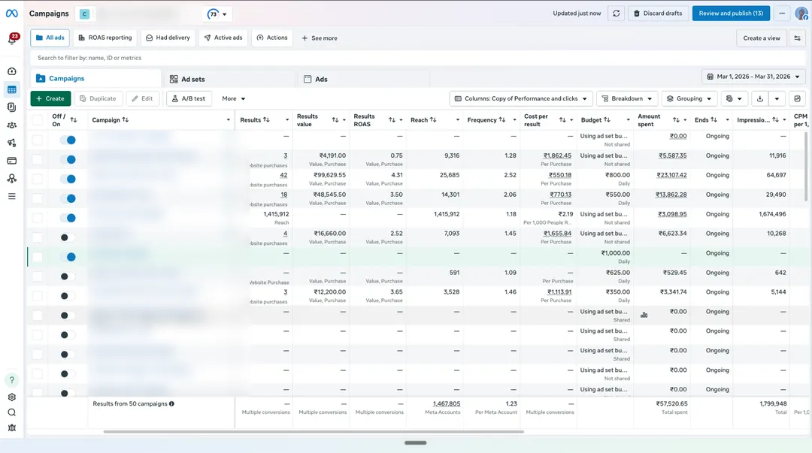Click the Create a view button
The width and height of the screenshot is (812, 453).
pos(761,38)
